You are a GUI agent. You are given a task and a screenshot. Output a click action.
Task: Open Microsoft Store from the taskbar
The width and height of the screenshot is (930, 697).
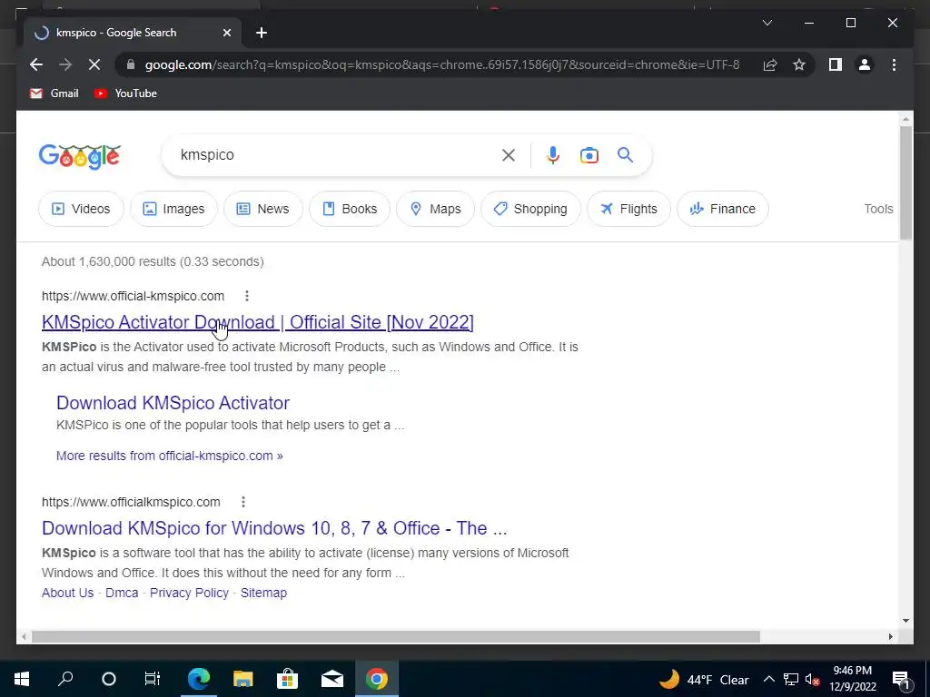click(x=287, y=679)
